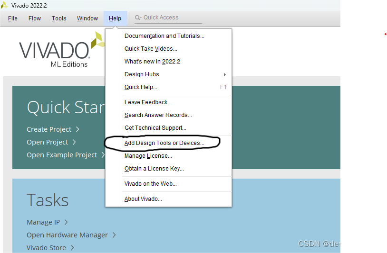Click the chevron next to Open Project
This screenshot has height=253, width=387.
pos(74,142)
